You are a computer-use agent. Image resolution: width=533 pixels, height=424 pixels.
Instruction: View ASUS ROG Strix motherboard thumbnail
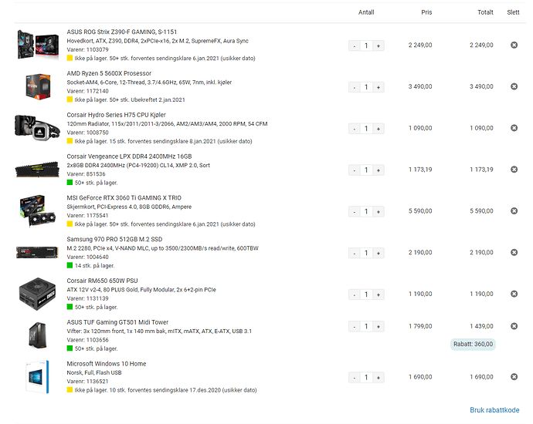pyautogui.click(x=38, y=45)
